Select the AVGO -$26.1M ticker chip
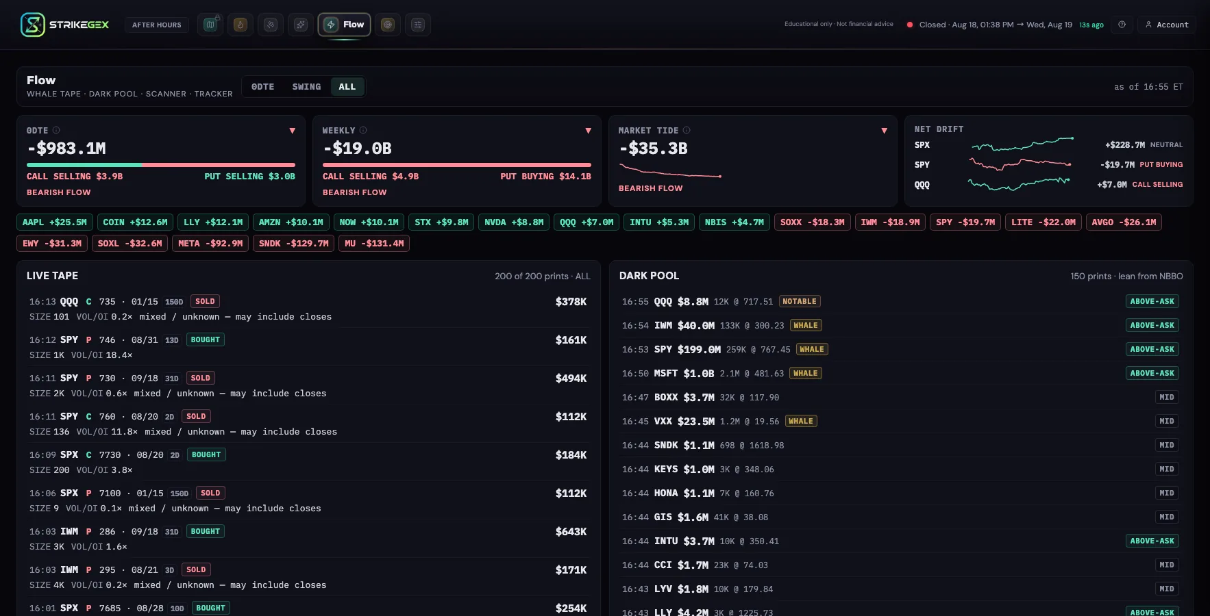 pos(1124,222)
